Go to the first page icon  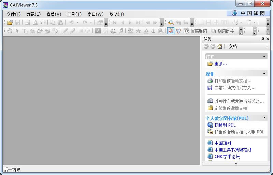(x=114, y=22)
